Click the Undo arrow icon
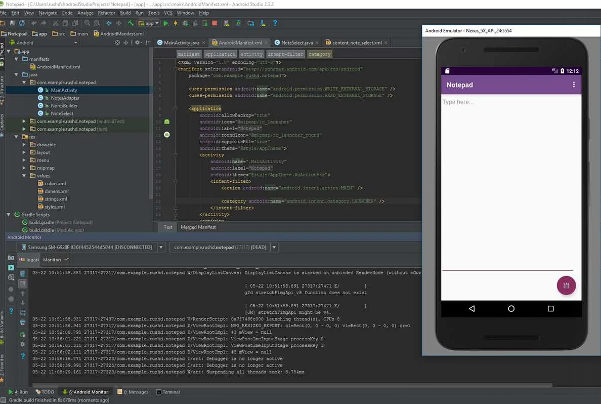601x404 pixels. click(34, 23)
